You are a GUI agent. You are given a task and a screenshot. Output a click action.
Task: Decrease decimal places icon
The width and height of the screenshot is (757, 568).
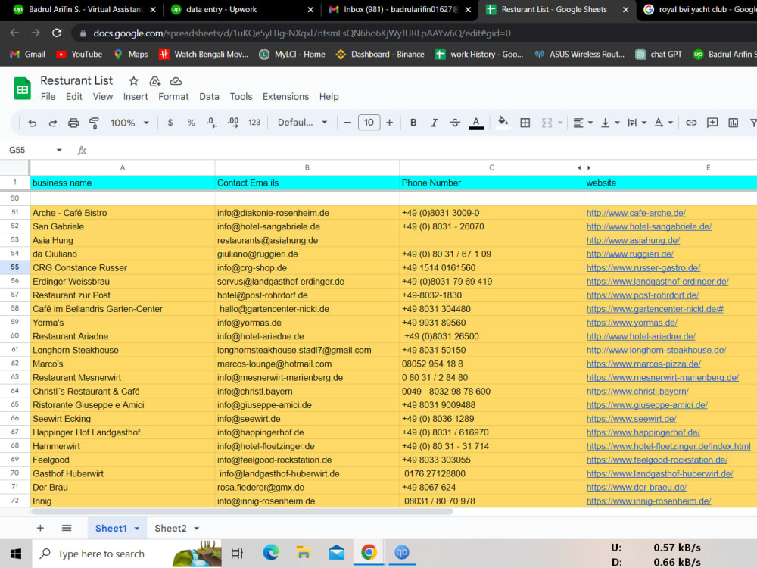(211, 123)
